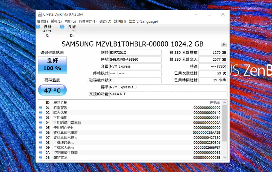Click the transfer mode field ---- | ----
Viewport: 272px width, 172px height.
point(135,73)
